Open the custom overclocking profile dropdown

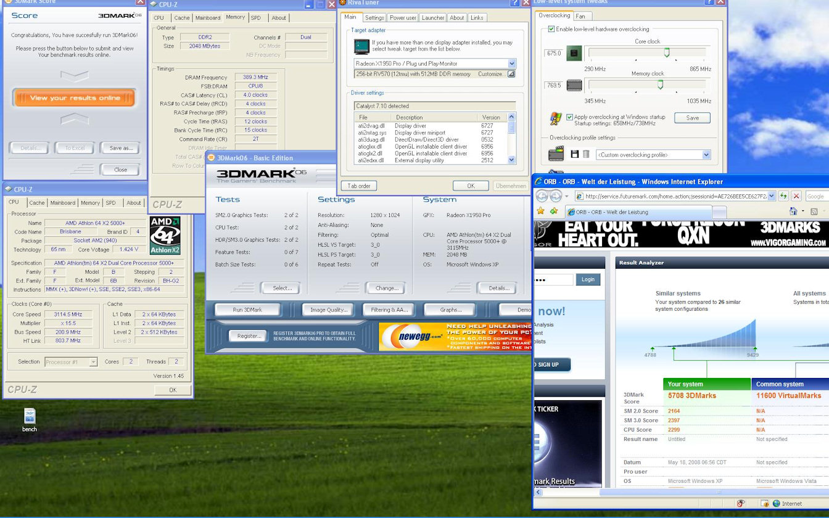pyautogui.click(x=706, y=155)
